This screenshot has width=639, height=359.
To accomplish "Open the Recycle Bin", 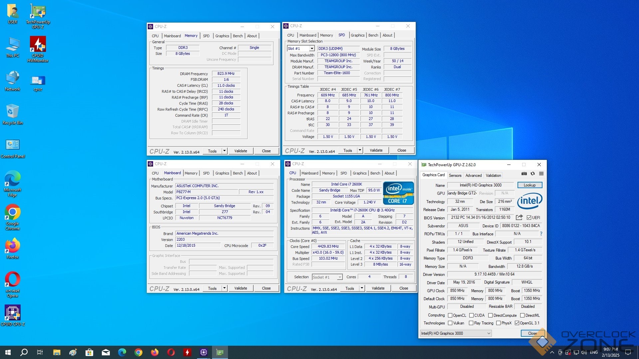I will click(x=13, y=115).
